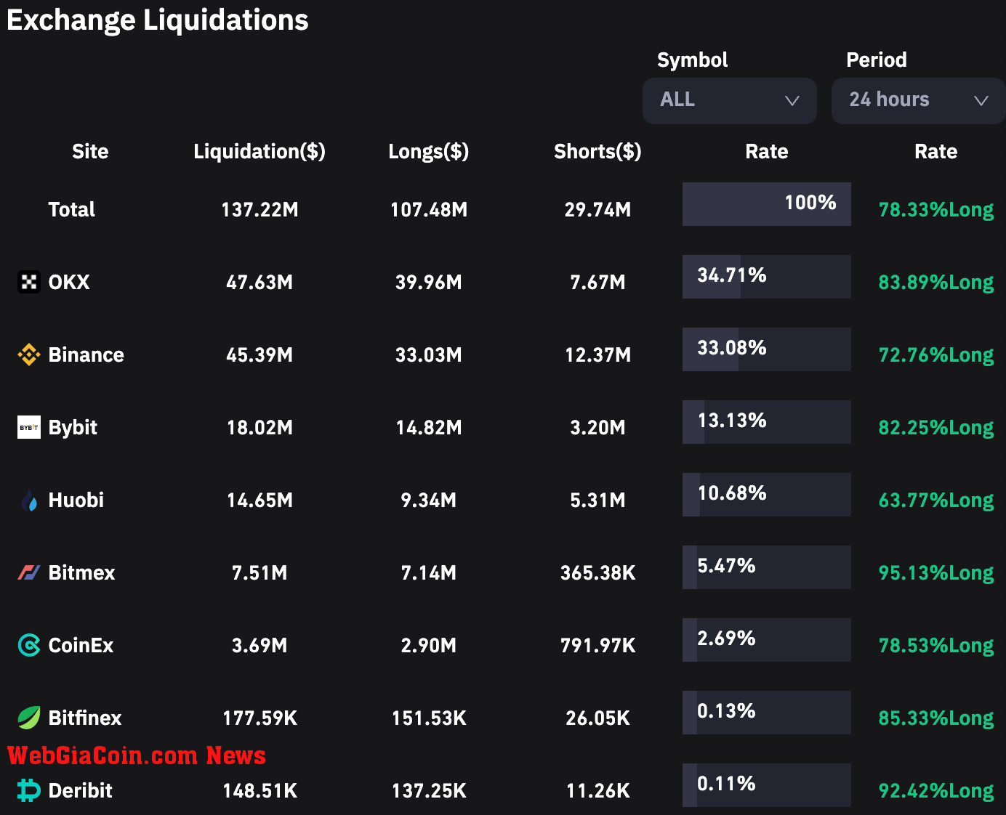1006x815 pixels.
Task: Sort by the rightmost Rate column header
Action: coord(936,151)
